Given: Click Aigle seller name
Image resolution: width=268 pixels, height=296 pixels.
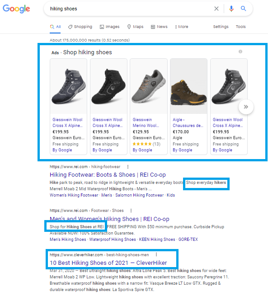Looking at the screenshot, I should tap(178, 138).
